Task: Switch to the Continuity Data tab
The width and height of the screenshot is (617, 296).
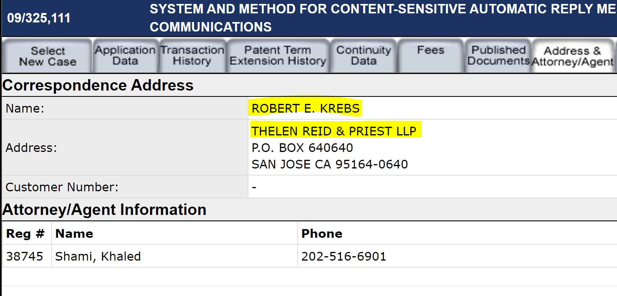Action: click(x=363, y=56)
